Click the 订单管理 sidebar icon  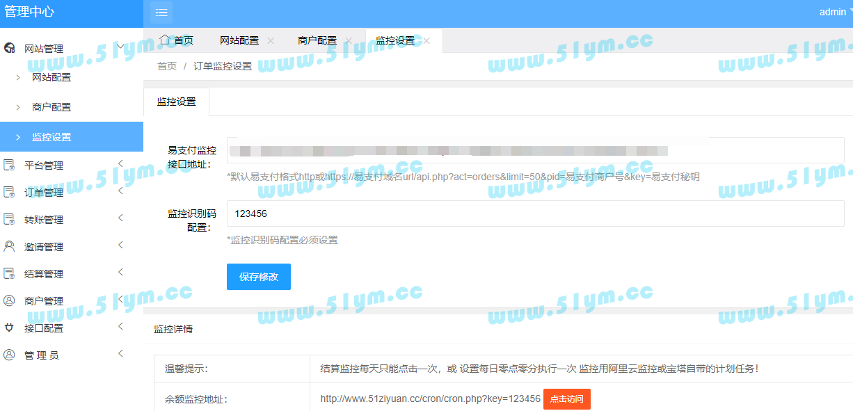[x=10, y=193]
